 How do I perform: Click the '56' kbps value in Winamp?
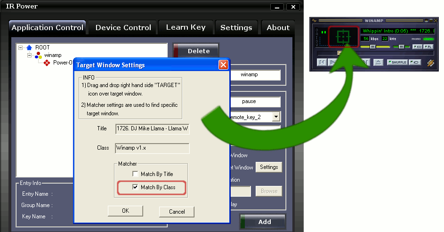[366, 39]
